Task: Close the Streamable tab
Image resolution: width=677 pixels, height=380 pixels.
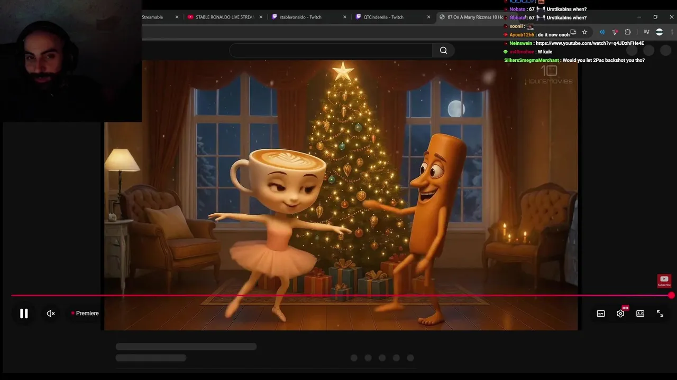Action: (177, 17)
